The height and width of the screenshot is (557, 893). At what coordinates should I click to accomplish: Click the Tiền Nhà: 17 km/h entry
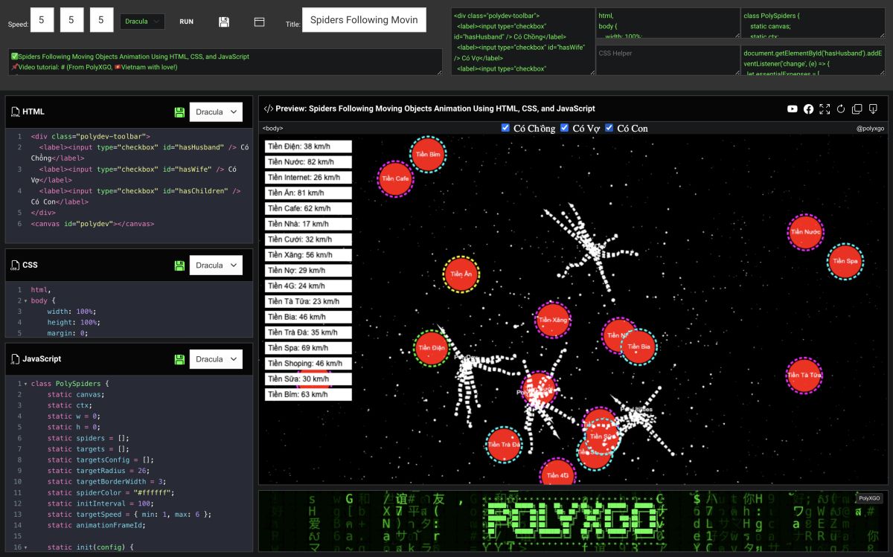tap(308, 224)
